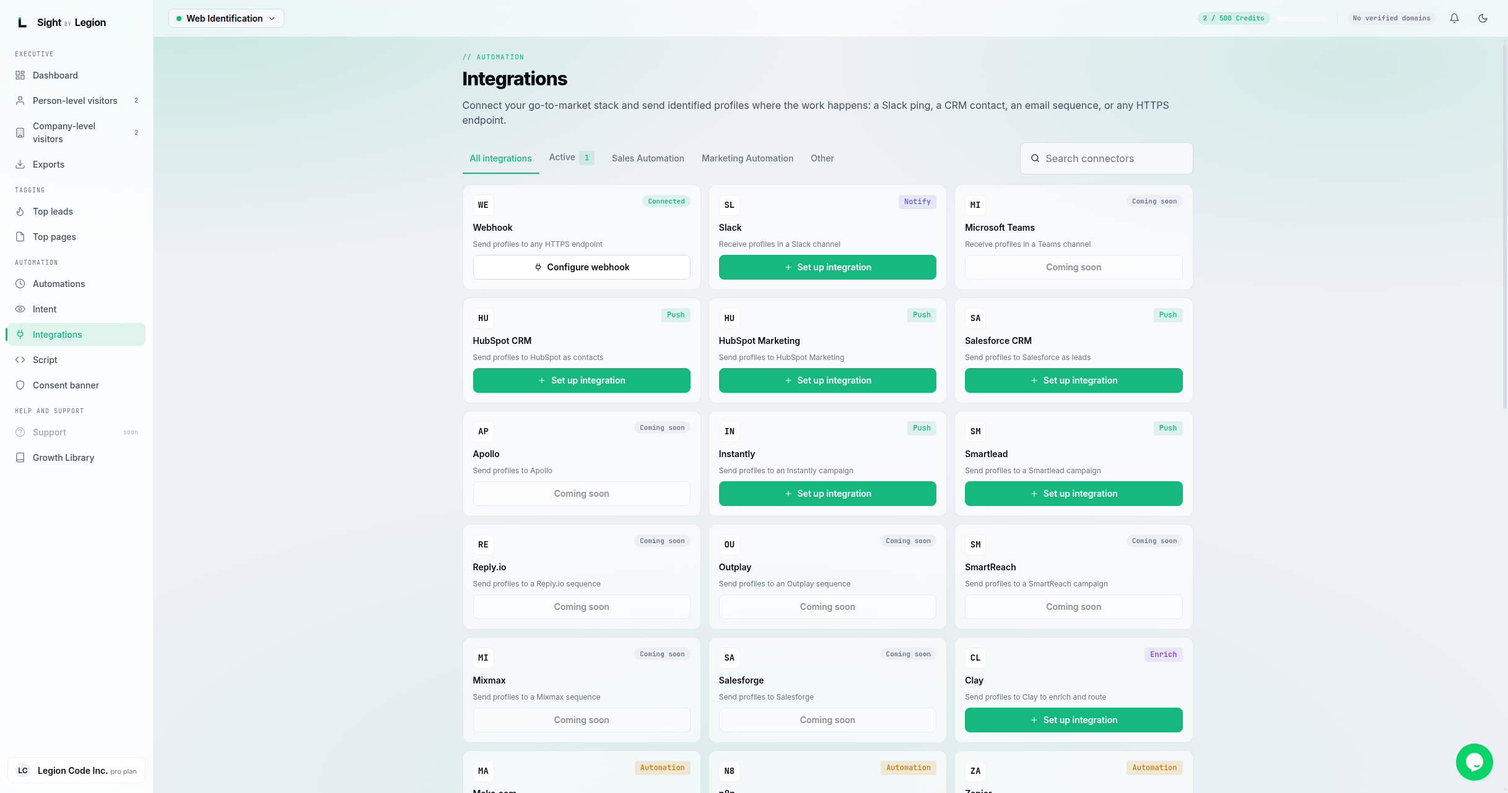Image resolution: width=1508 pixels, height=793 pixels.
Task: Set up the Slack integration
Action: [827, 267]
